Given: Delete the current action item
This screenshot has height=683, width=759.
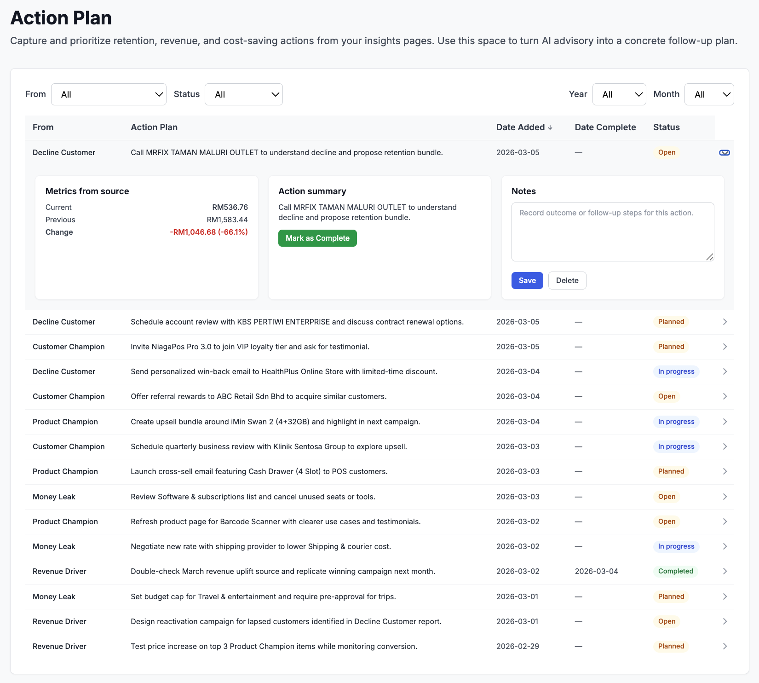Looking at the screenshot, I should 567,280.
